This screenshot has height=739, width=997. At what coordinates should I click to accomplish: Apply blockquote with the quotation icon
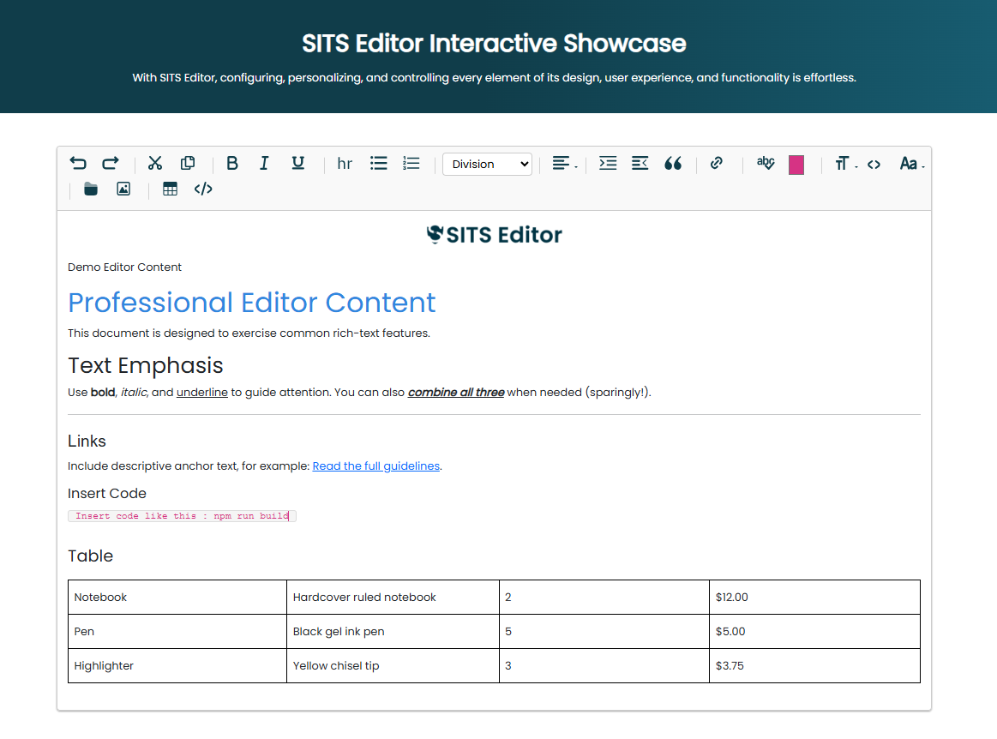click(x=673, y=164)
